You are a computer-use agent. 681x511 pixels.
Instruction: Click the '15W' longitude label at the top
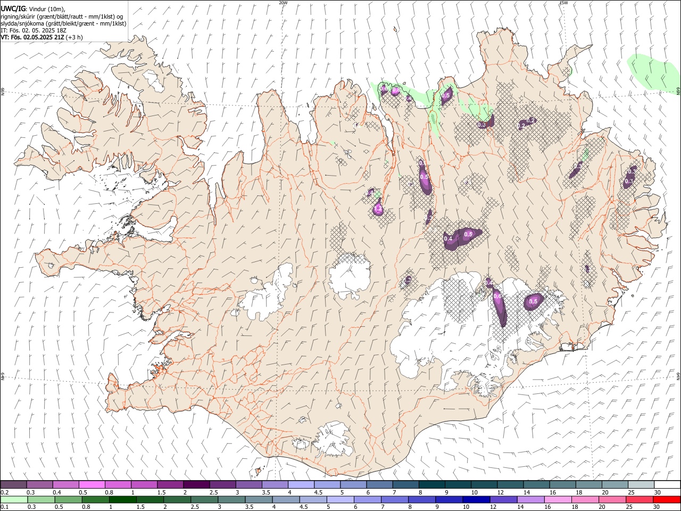(x=563, y=3)
